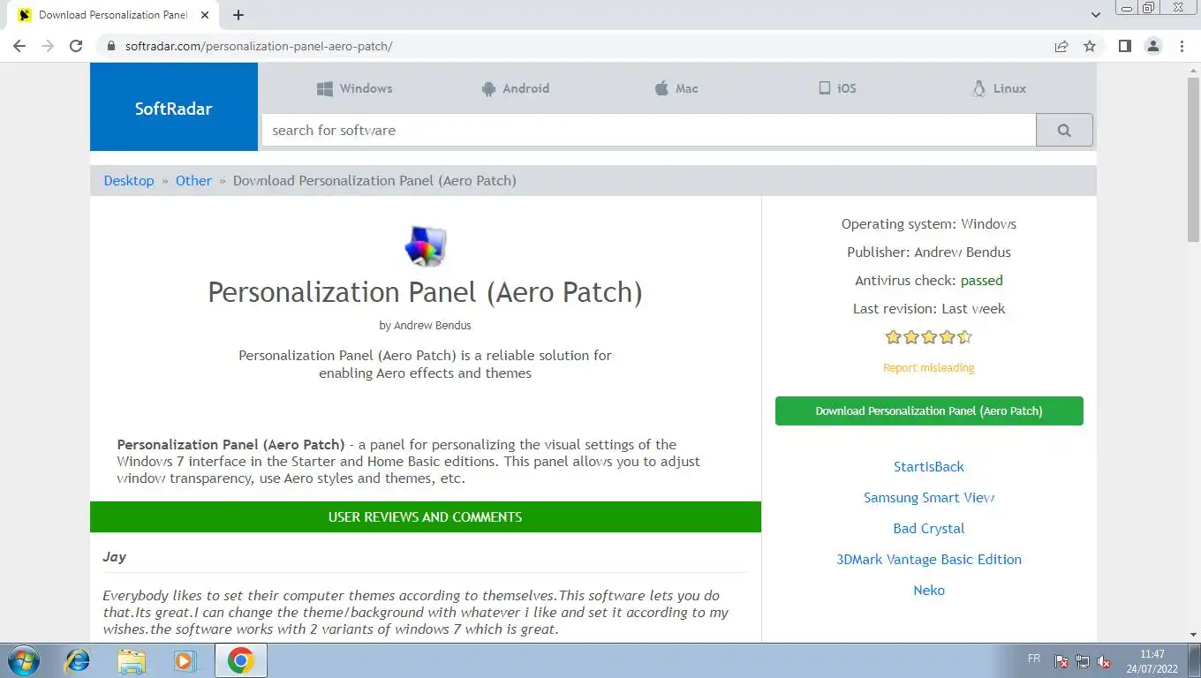Click the Report misleading link

[x=929, y=367]
